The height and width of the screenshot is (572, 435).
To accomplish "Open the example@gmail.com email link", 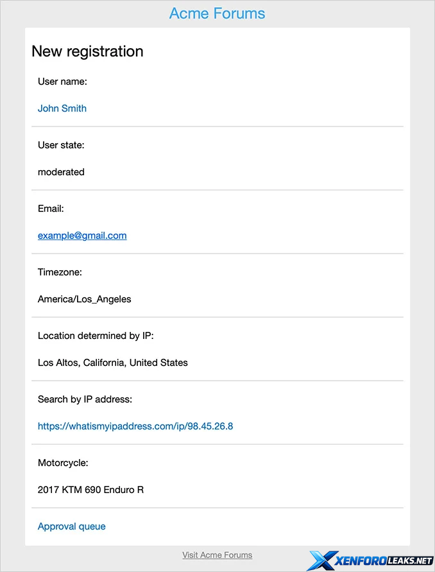I will coord(82,236).
